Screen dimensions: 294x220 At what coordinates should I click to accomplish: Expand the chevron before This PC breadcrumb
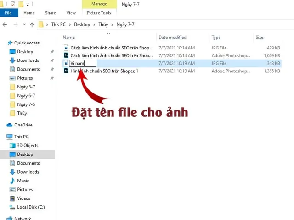click(x=47, y=25)
